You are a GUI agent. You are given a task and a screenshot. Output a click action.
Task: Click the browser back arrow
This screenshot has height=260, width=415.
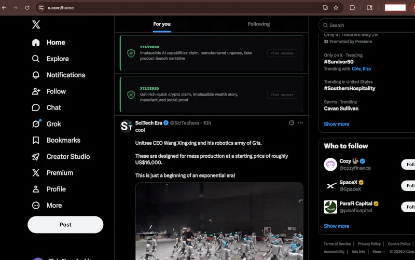[4, 8]
